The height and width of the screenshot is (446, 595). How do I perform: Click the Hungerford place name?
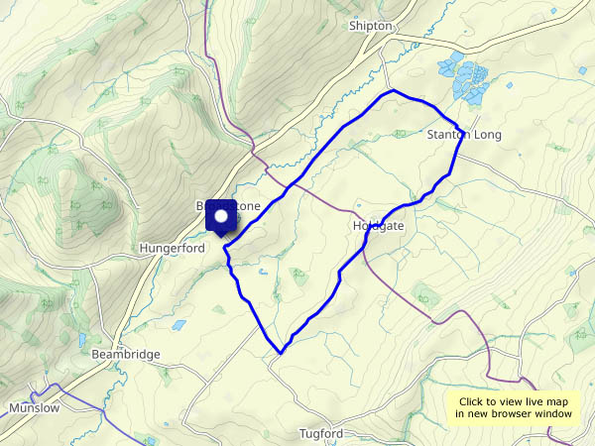[x=173, y=248]
